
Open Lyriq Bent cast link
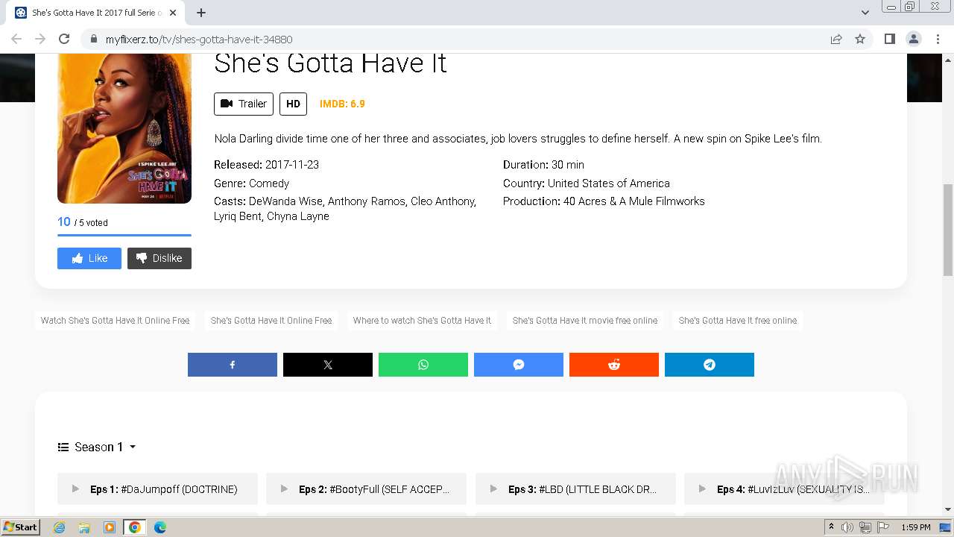point(237,216)
